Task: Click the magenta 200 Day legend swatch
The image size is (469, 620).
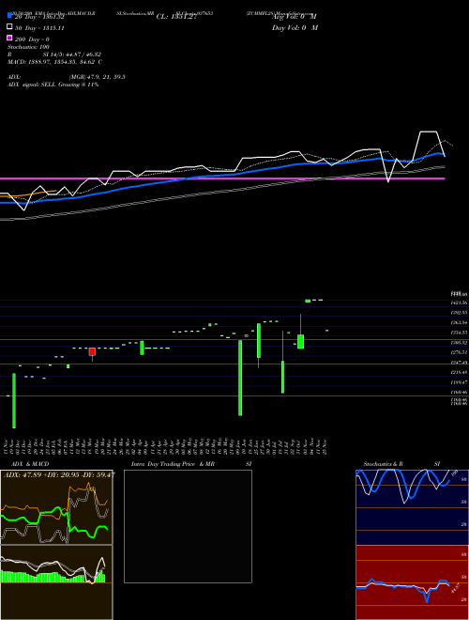Action: [x=9, y=39]
